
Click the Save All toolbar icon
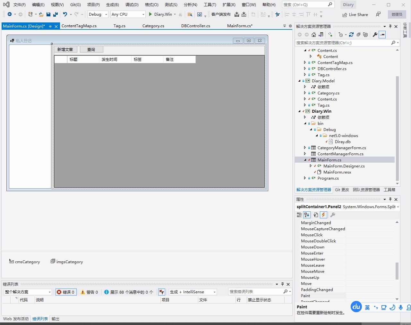point(56,14)
